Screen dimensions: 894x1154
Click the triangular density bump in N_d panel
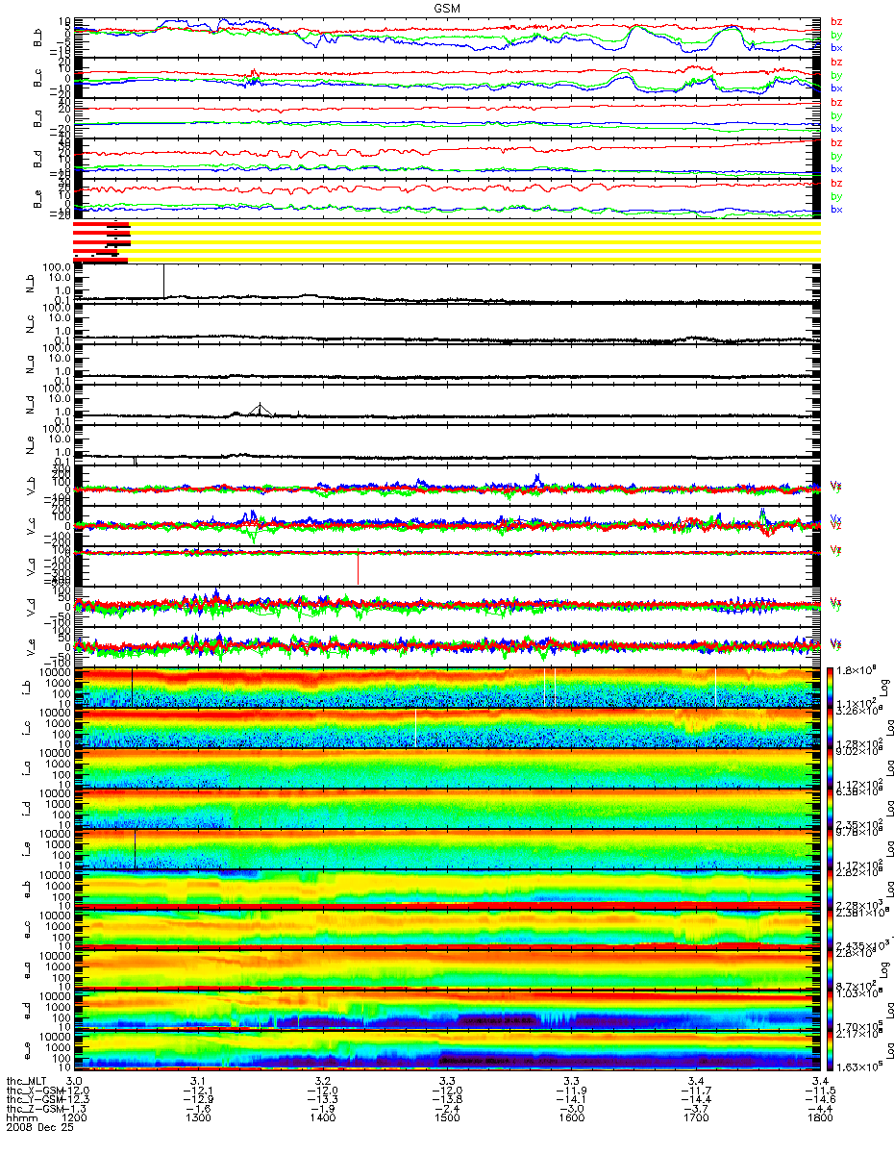coord(260,410)
